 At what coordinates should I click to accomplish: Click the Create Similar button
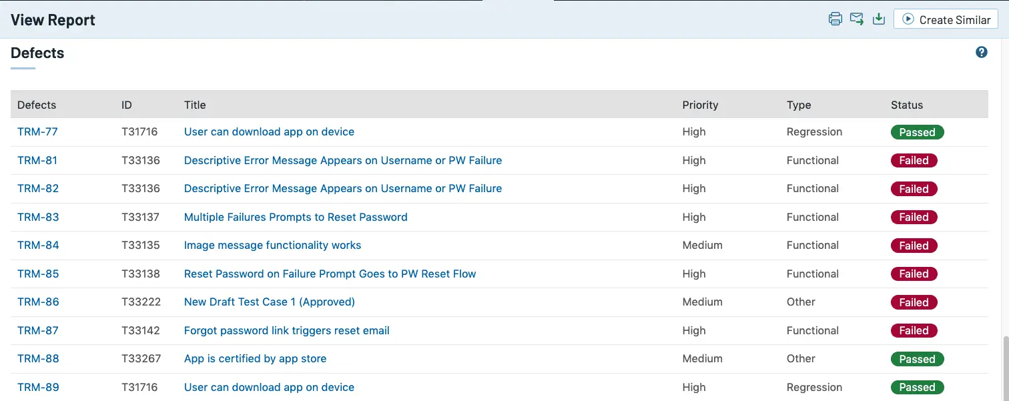click(946, 19)
